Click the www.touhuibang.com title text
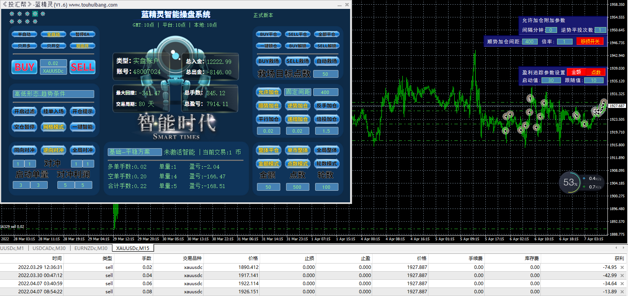This screenshot has height=296, width=628. [93, 5]
